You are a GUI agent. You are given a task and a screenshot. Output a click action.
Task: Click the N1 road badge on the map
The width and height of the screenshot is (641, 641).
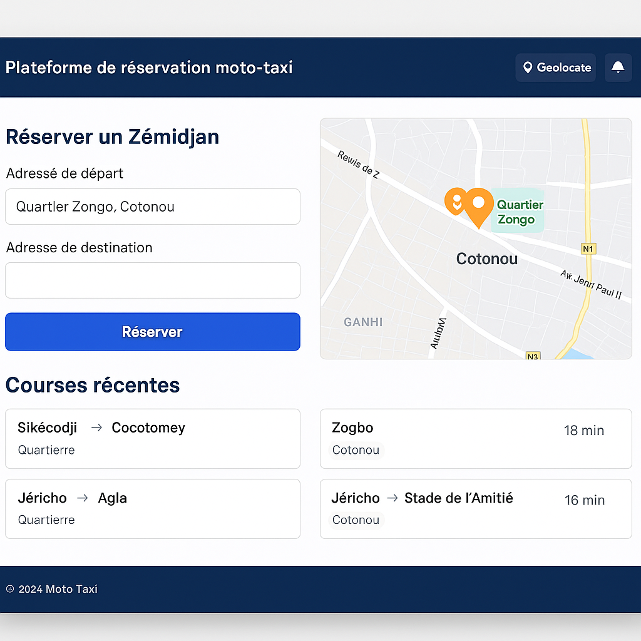(588, 249)
